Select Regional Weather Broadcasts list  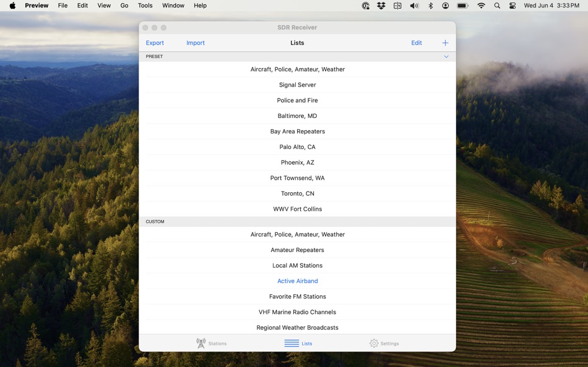[297, 327]
